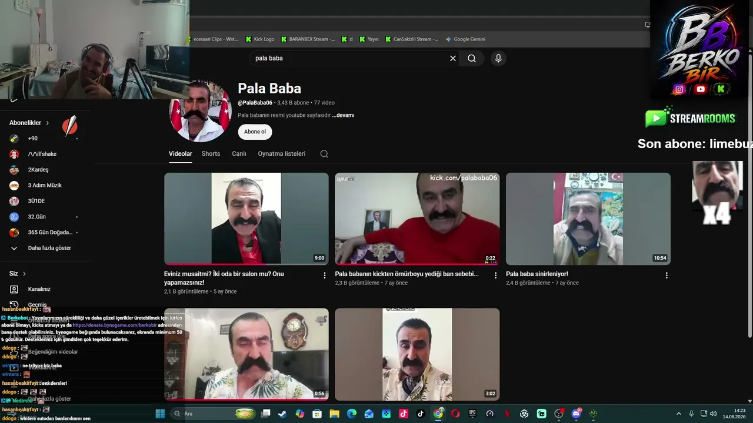Open the 'ecesaari Clips' bookmark
The image size is (753, 423).
(215, 39)
